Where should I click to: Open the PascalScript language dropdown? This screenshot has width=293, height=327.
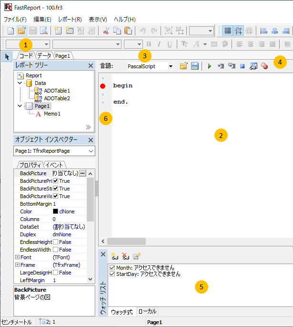[x=171, y=66]
